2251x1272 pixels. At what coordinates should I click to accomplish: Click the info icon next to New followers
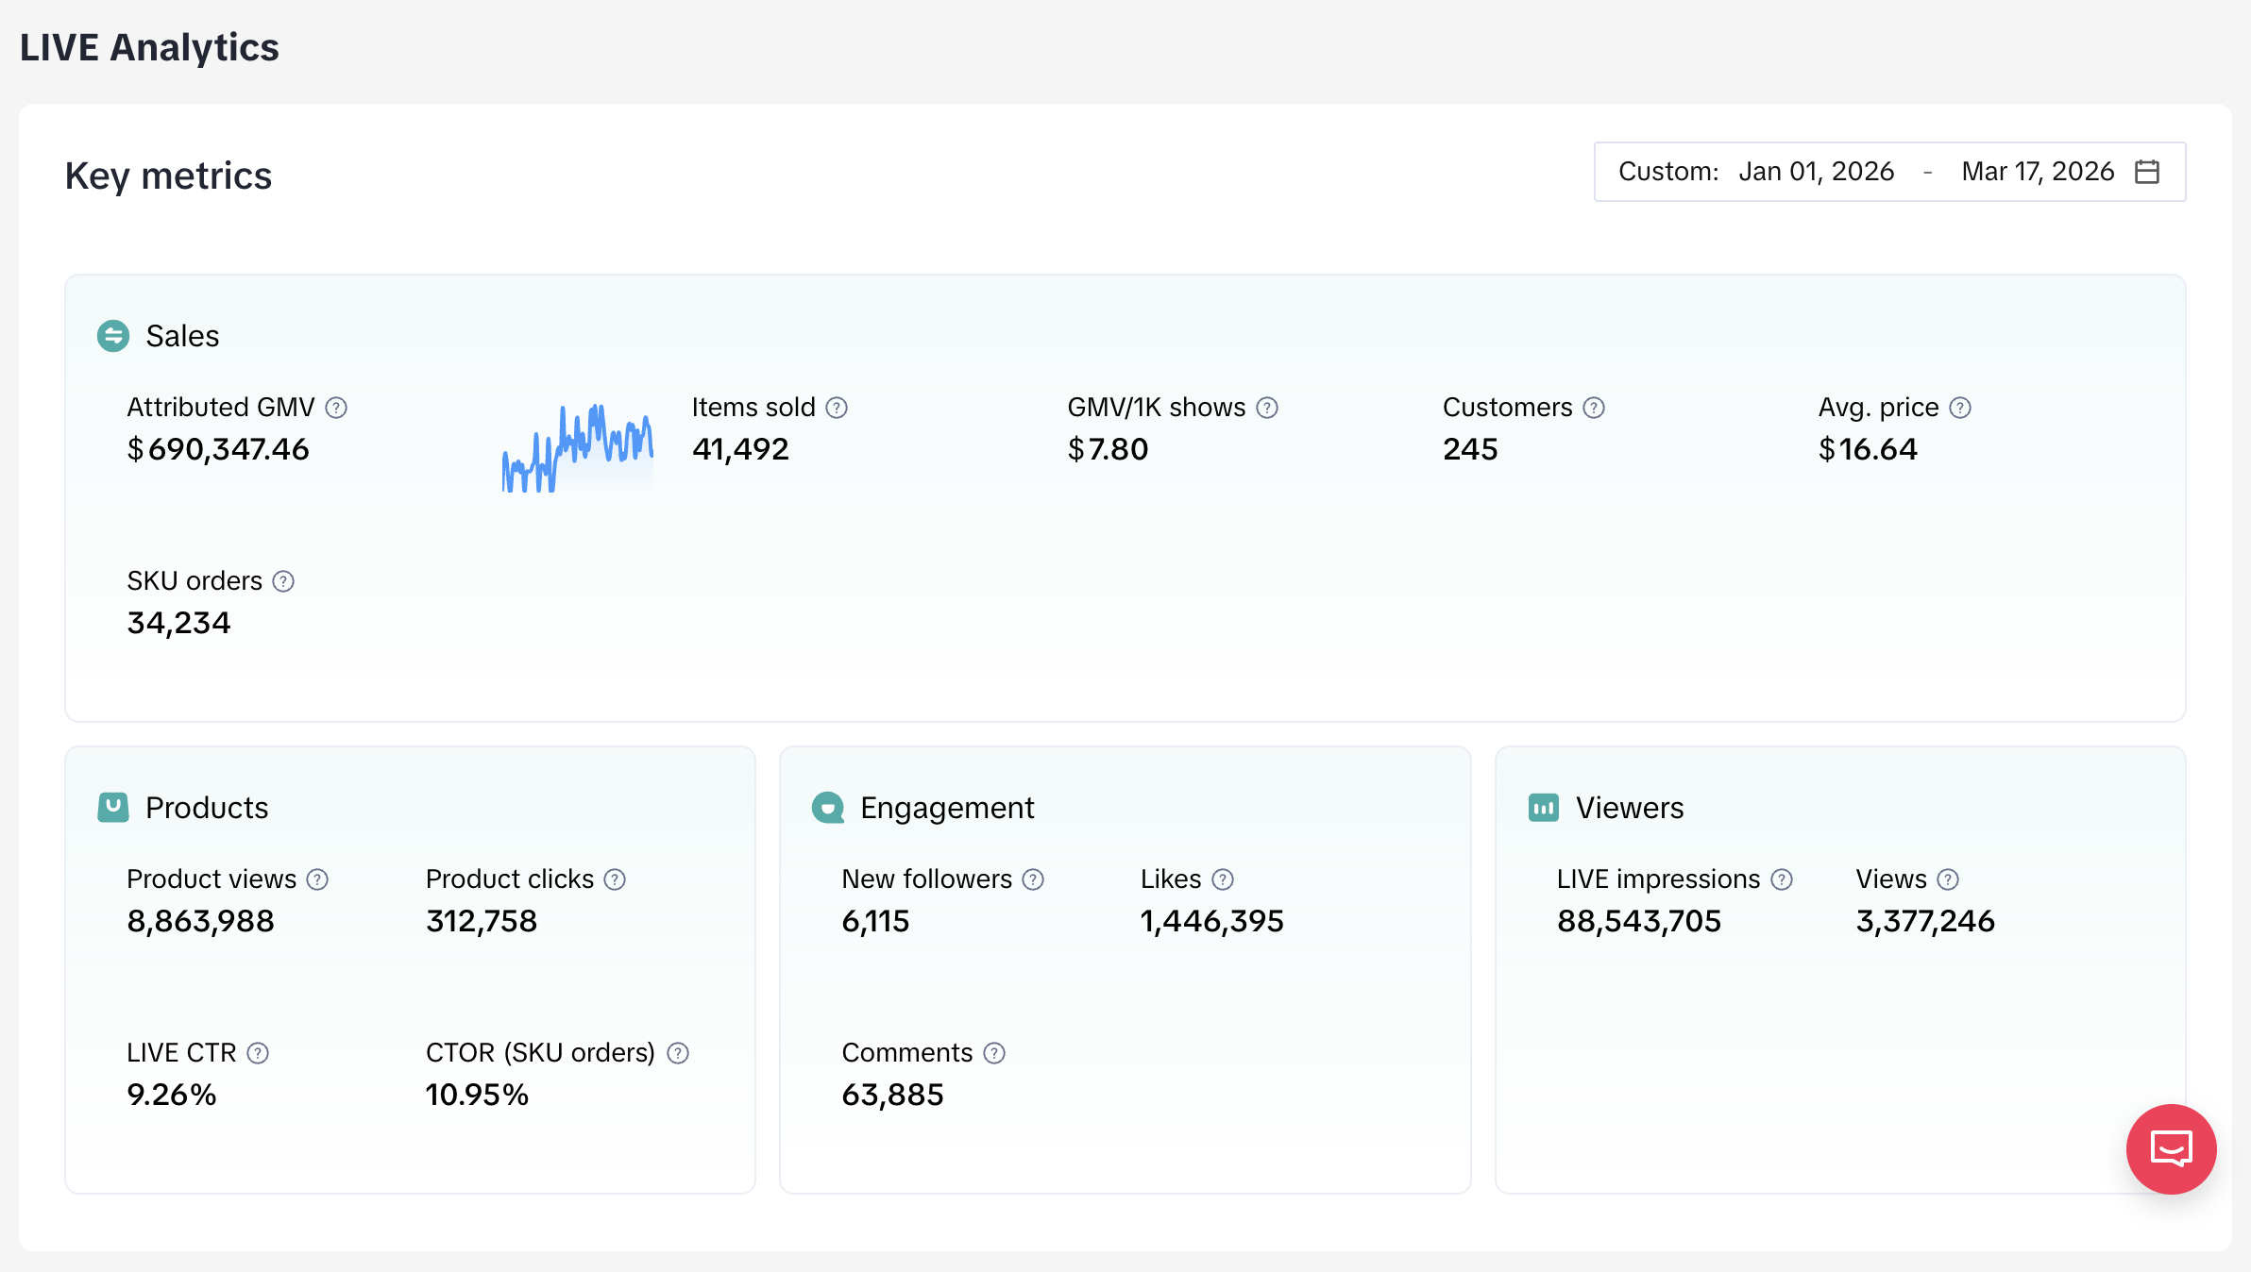[1033, 879]
